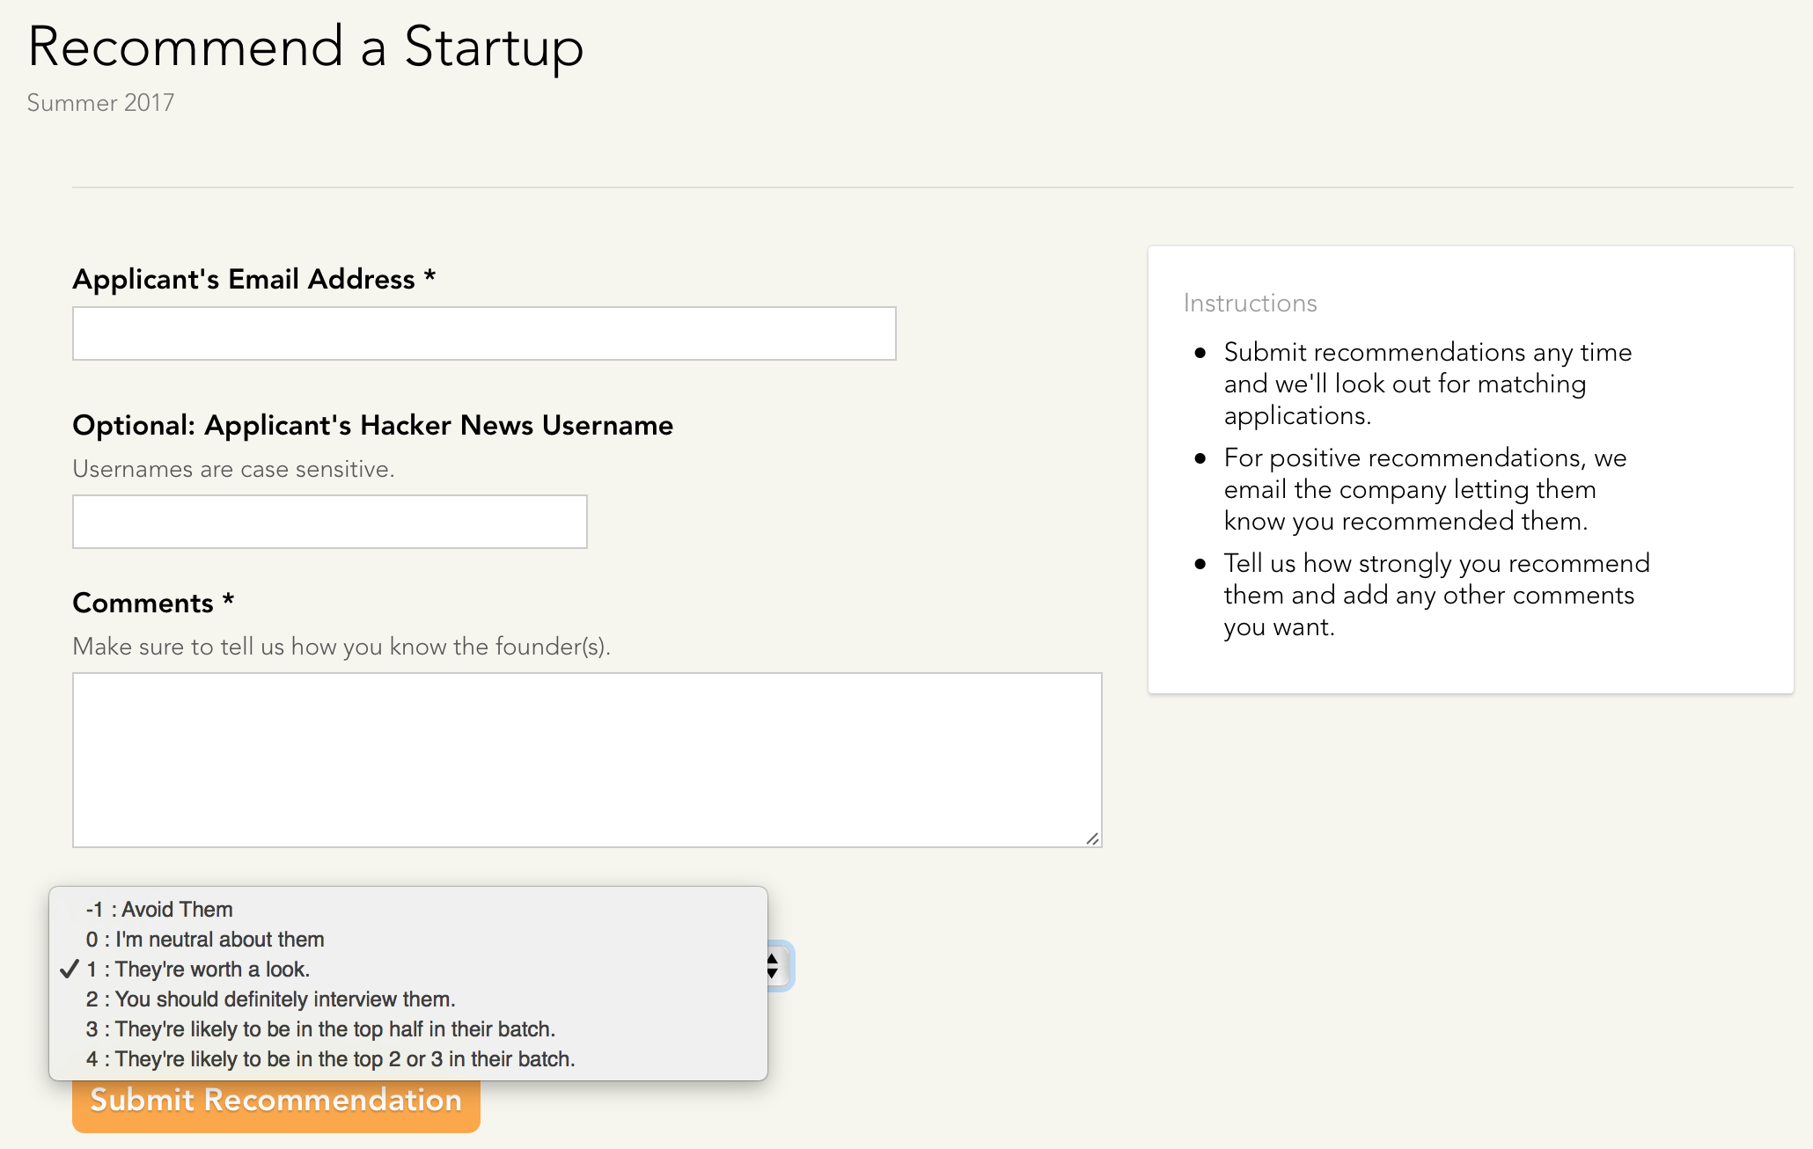The image size is (1813, 1149).
Task: Click the "Usernames are case sensitive." hint
Action: click(x=233, y=469)
